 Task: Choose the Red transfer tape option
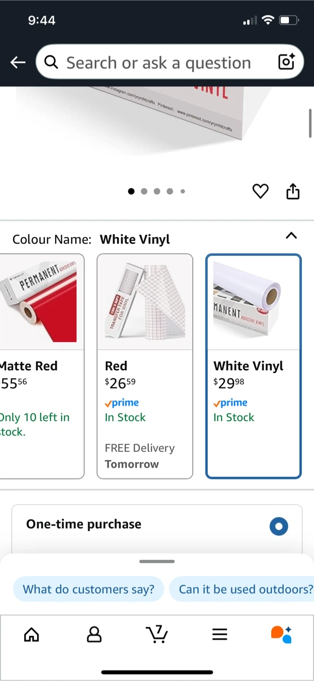(x=144, y=366)
